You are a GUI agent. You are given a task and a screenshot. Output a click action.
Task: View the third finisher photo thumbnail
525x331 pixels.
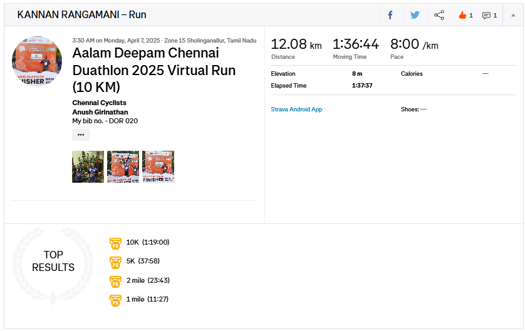point(158,166)
